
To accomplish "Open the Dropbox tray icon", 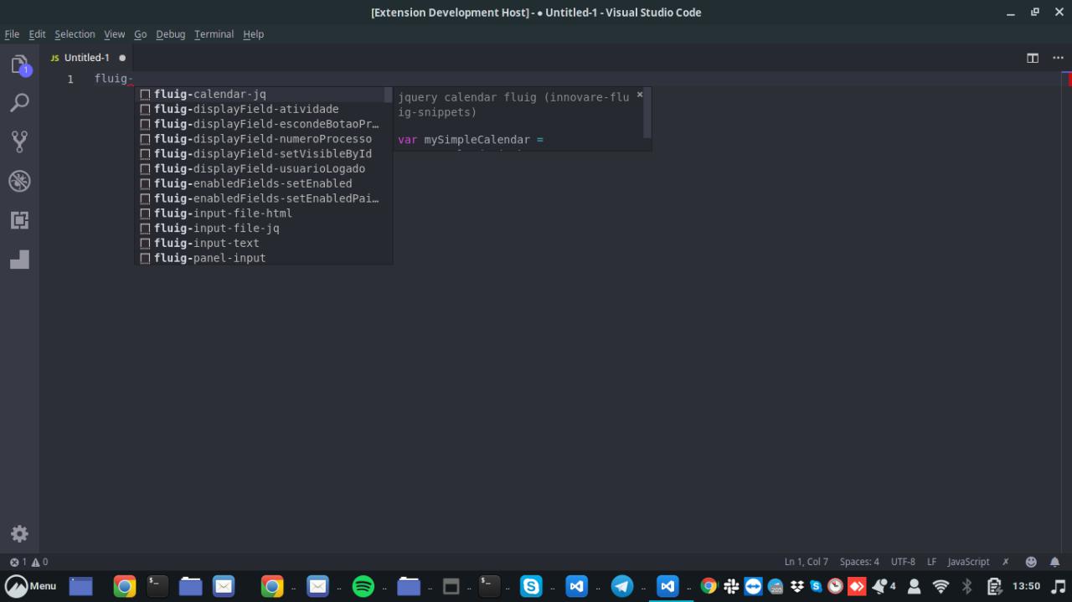I will point(797,586).
